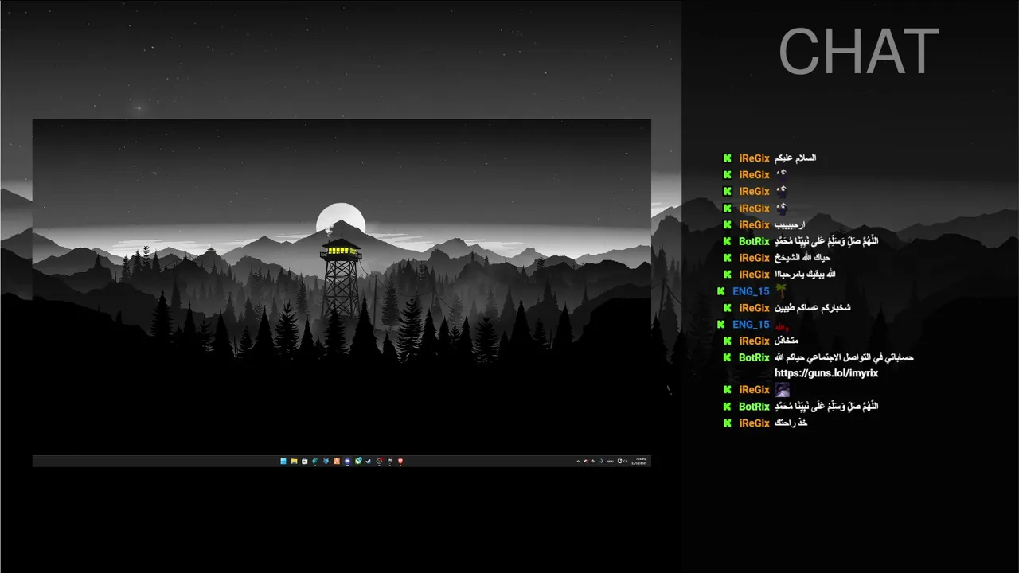The image size is (1019, 573).
Task: Click ENG_15 username beside the palm tree emote
Action: point(751,291)
